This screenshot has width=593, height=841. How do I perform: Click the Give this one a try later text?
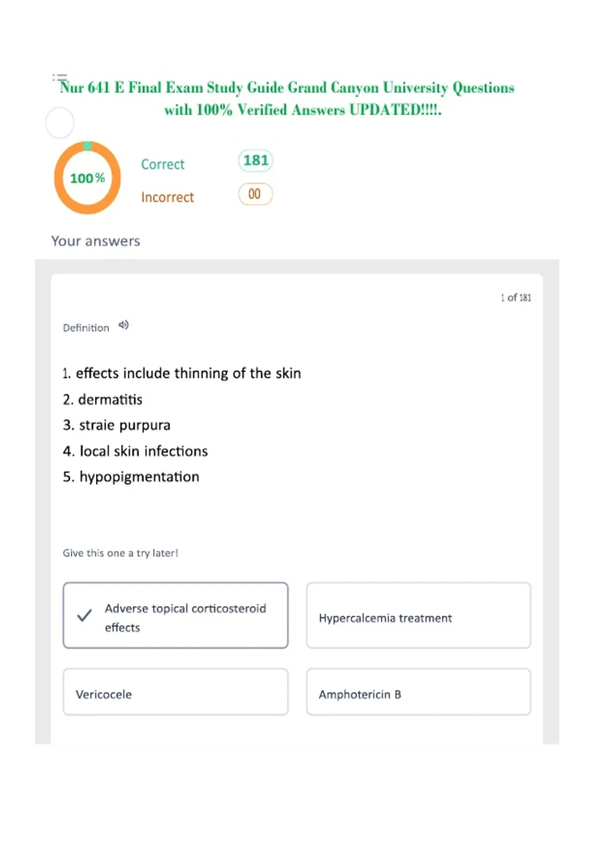120,553
